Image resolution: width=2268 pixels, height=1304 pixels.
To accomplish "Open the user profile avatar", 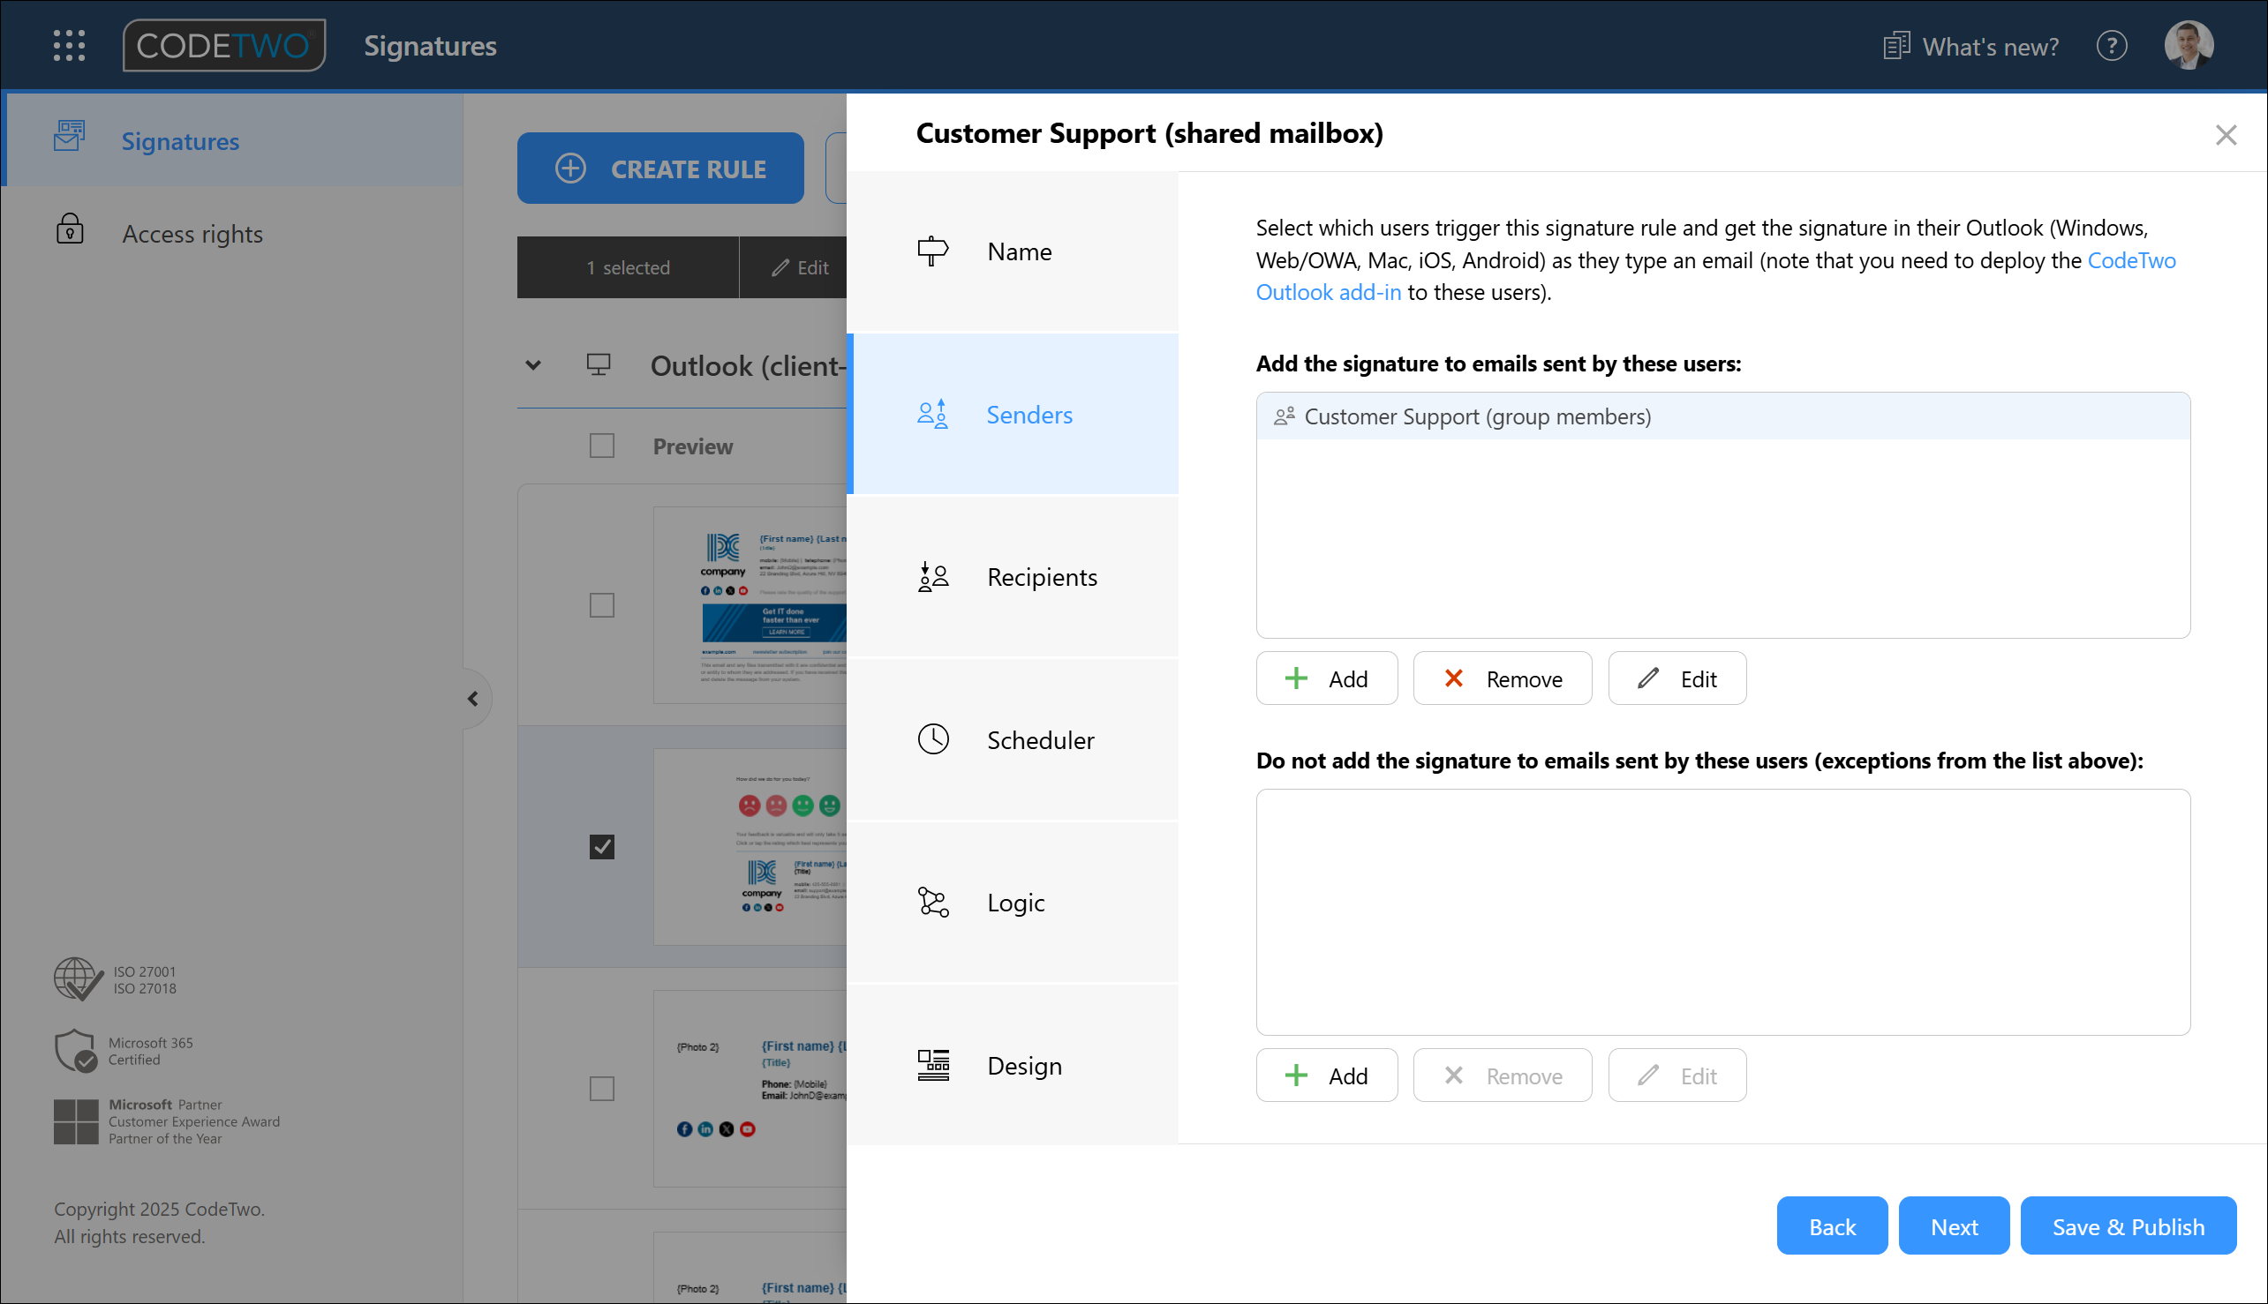I will pyautogui.click(x=2189, y=46).
